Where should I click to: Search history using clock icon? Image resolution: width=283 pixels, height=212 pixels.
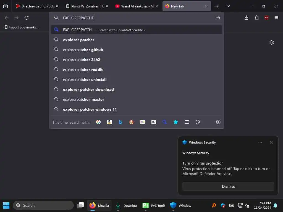coord(198,122)
